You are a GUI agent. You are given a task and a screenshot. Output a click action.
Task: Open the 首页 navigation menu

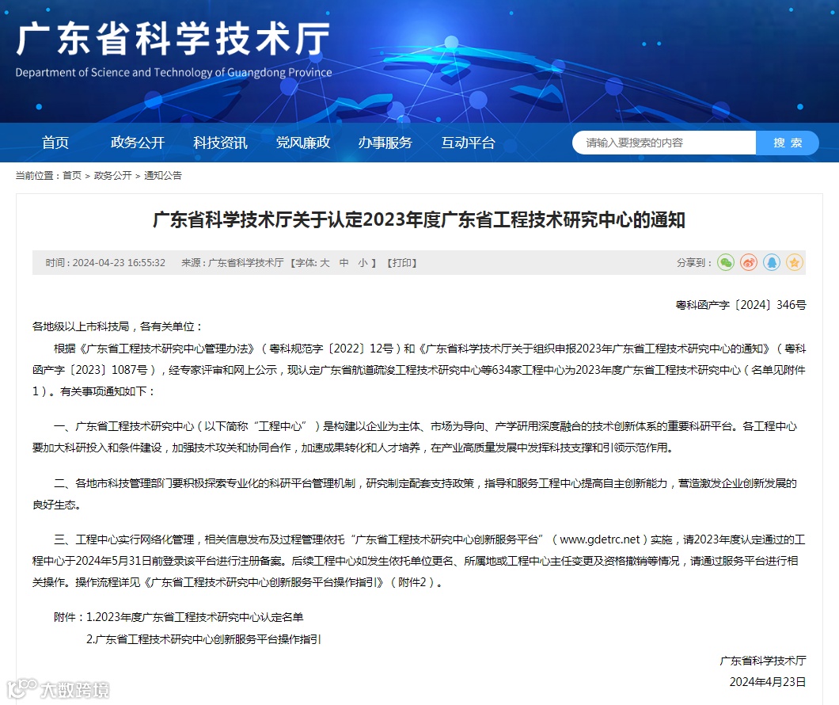pyautogui.click(x=55, y=143)
